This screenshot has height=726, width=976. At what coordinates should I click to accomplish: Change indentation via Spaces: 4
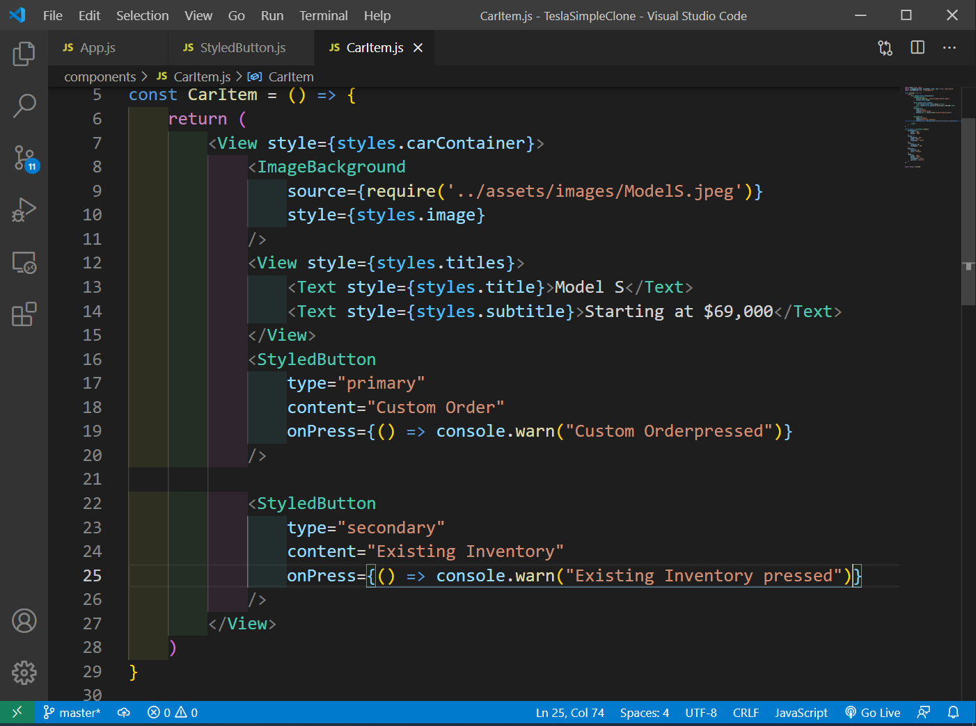point(645,712)
